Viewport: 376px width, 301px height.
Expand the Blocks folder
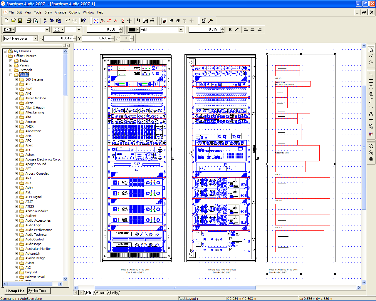tap(11, 61)
